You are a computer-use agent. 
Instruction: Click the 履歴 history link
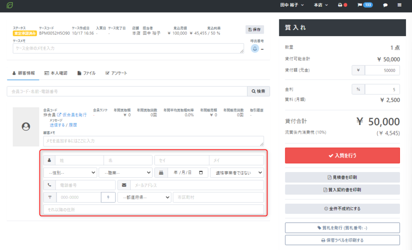click(73, 125)
